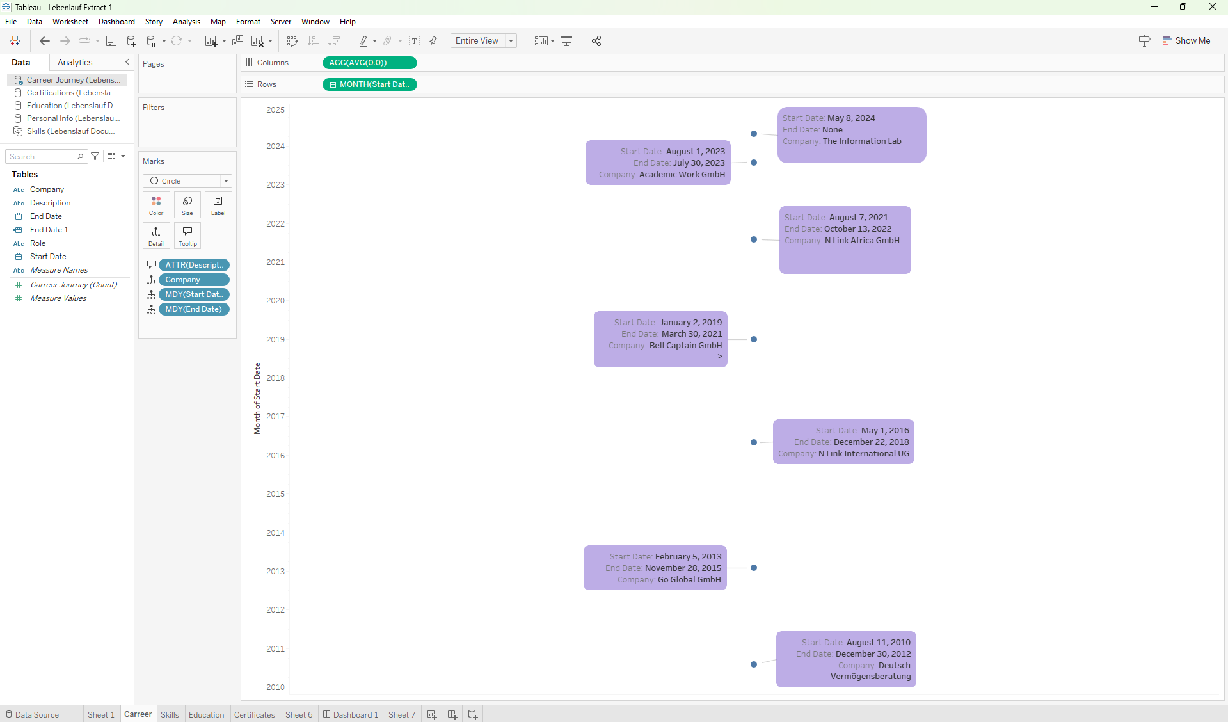Click the Company detail pill
This screenshot has width=1228, height=722.
(x=194, y=280)
